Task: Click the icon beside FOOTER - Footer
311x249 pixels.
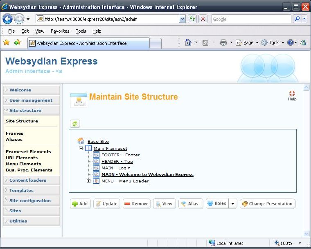Action: coord(96,155)
